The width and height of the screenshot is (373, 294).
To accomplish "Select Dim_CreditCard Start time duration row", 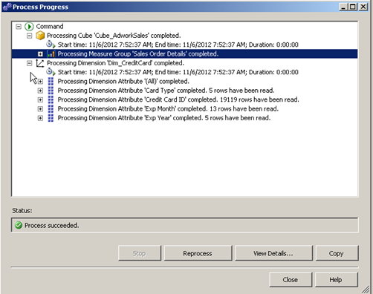I will tap(178, 72).
